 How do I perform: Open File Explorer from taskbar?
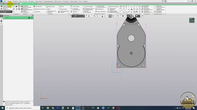pos(48,108)
